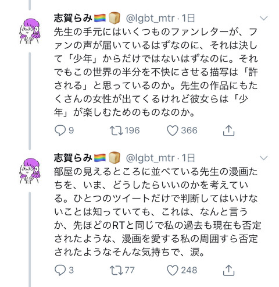Open the tweet beginning 部屋の見えるところに
The height and width of the screenshot is (287, 279).
[158, 212]
